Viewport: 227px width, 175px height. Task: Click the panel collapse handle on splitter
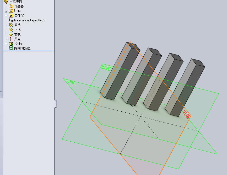pos(56,104)
